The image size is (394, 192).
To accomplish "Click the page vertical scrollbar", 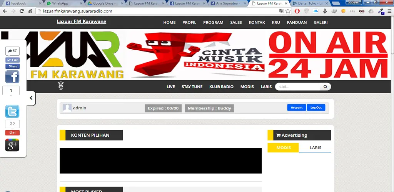I will pos(392,104).
